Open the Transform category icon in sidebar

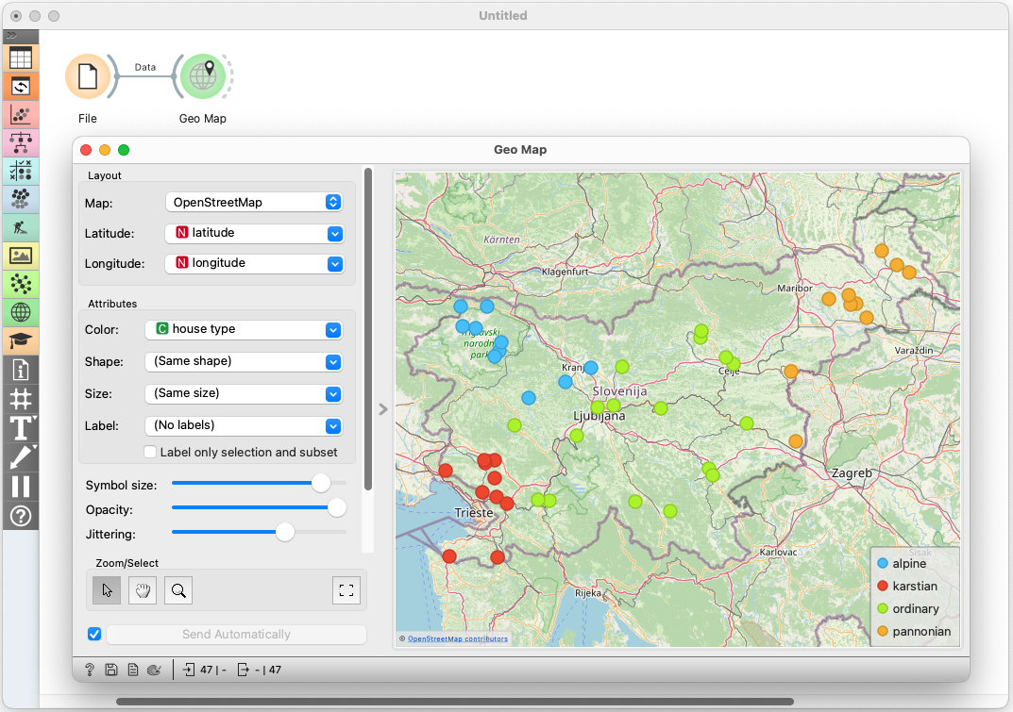pyautogui.click(x=21, y=87)
